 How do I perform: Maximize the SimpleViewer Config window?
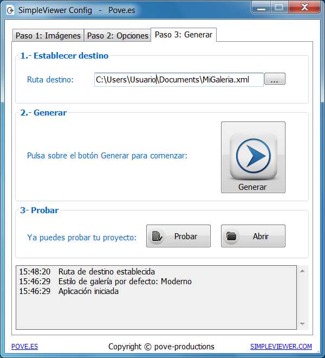pos(279,8)
